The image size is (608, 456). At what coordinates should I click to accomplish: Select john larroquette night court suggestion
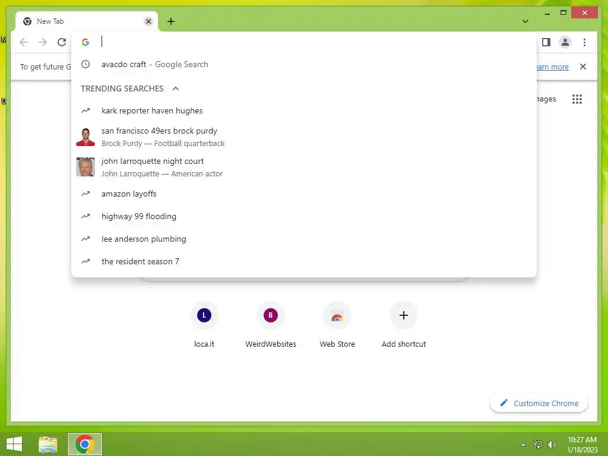[x=304, y=167]
